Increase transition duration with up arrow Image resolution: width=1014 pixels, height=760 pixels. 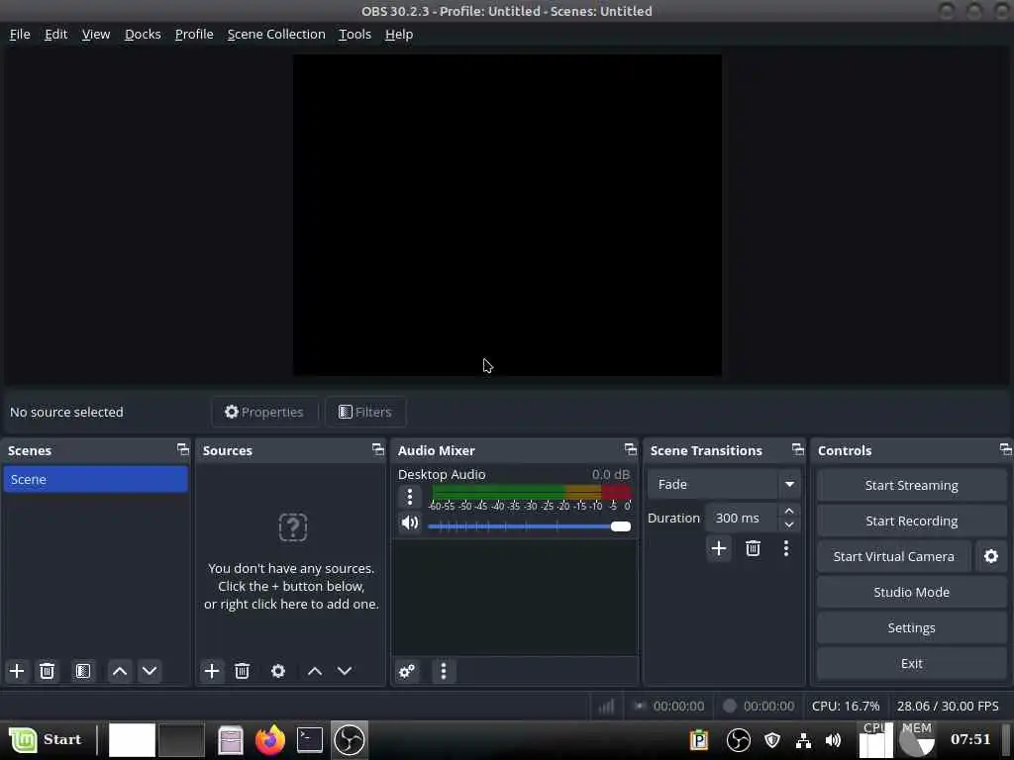tap(789, 512)
